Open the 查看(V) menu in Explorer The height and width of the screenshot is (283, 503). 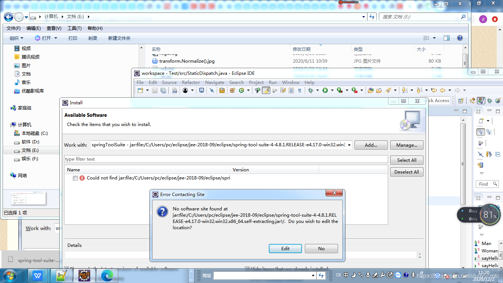point(54,28)
